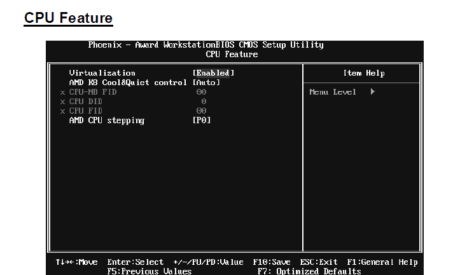467x275 pixels.
Task: Click F1:General Help in the footer
Action: (x=382, y=262)
